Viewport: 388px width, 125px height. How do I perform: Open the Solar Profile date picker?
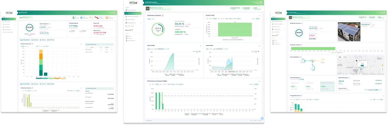click(164, 49)
